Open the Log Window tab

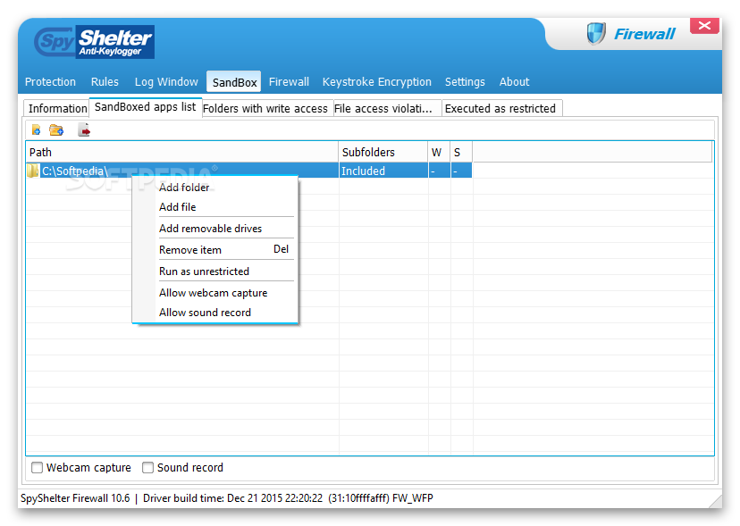tap(166, 82)
